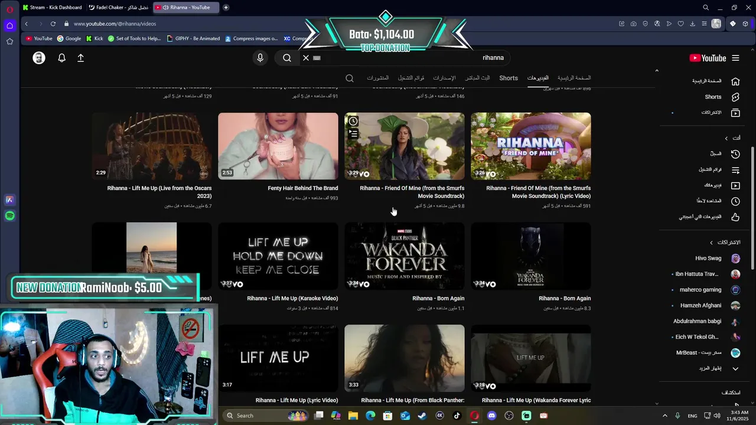Open Rihanna - Lift Me Up (Lyric Video) title
Viewport: 756px width, 425px height.
pos(293,400)
